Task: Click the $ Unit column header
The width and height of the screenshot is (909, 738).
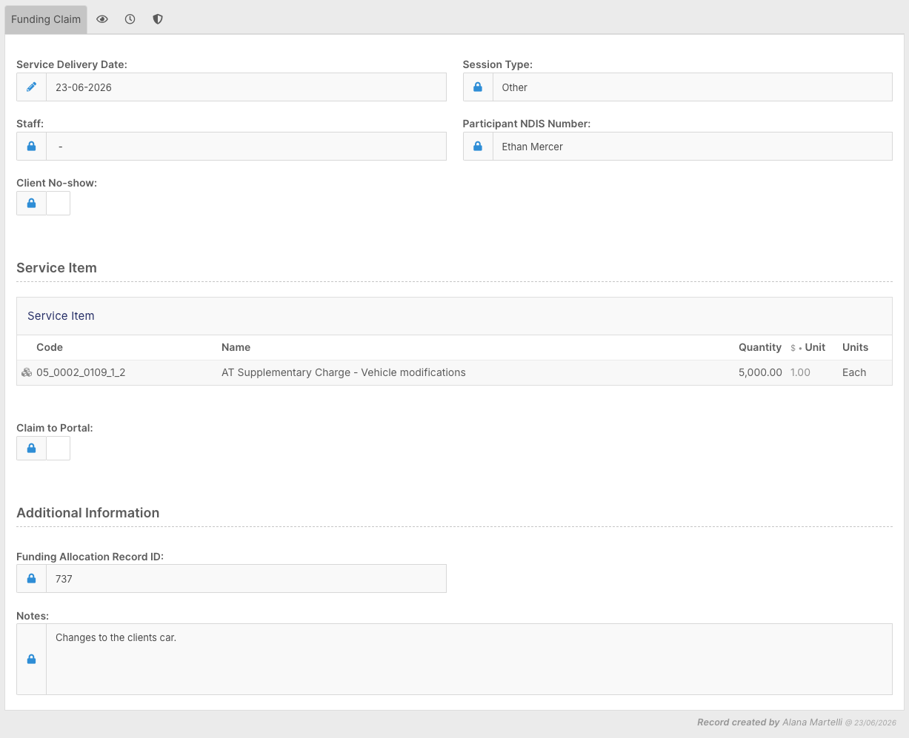Action: [x=808, y=347]
